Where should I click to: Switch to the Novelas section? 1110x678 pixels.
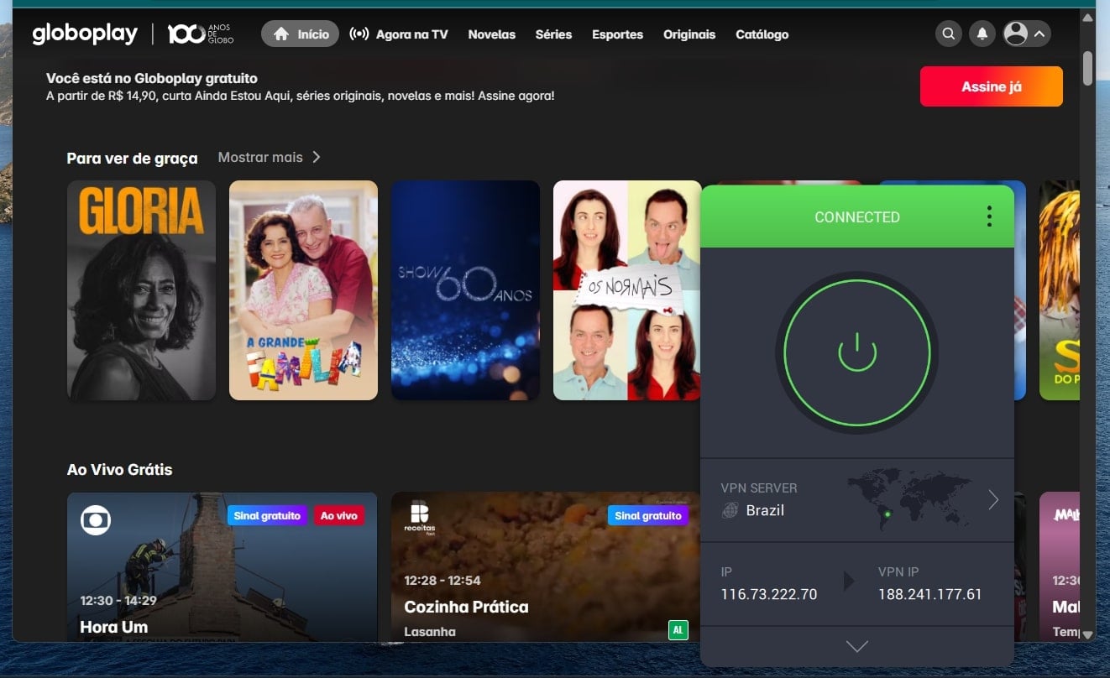point(491,34)
